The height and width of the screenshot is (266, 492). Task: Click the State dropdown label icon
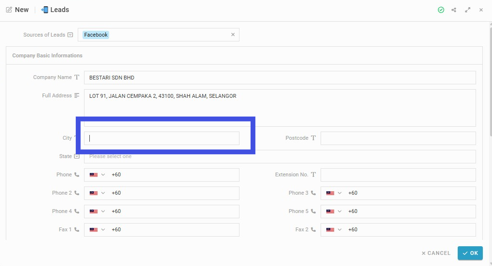pyautogui.click(x=77, y=156)
